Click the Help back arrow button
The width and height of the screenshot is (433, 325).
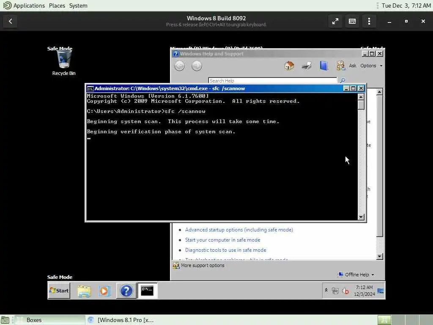point(179,66)
